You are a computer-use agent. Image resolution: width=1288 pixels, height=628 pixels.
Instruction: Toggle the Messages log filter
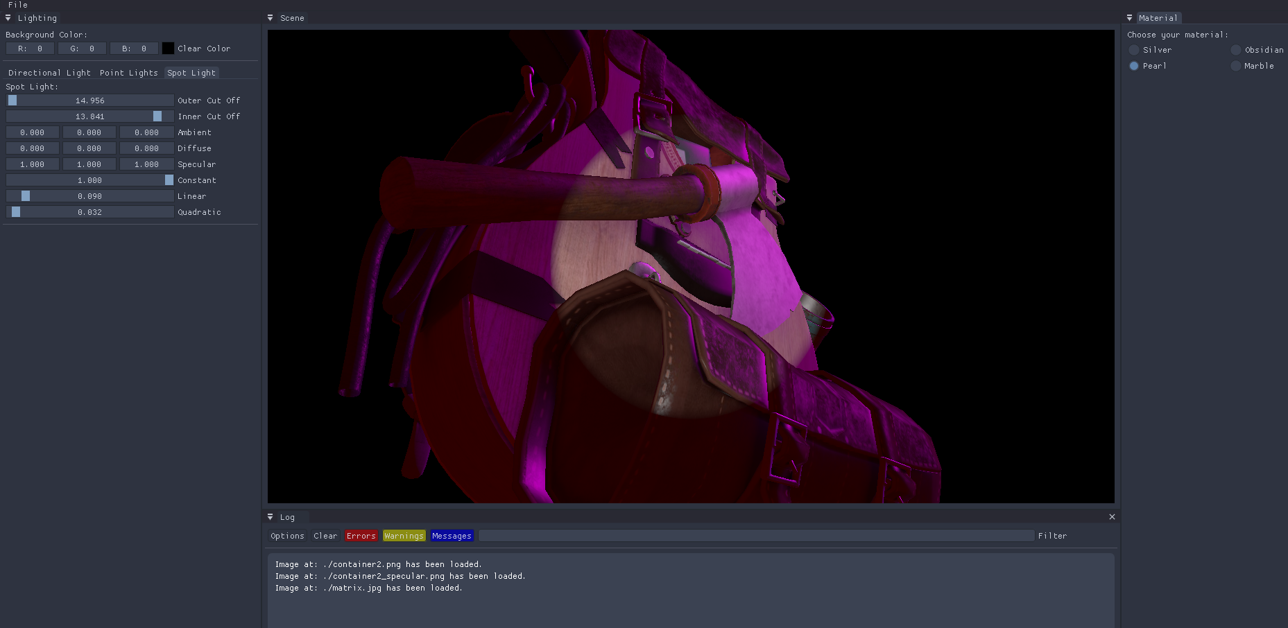pos(452,536)
